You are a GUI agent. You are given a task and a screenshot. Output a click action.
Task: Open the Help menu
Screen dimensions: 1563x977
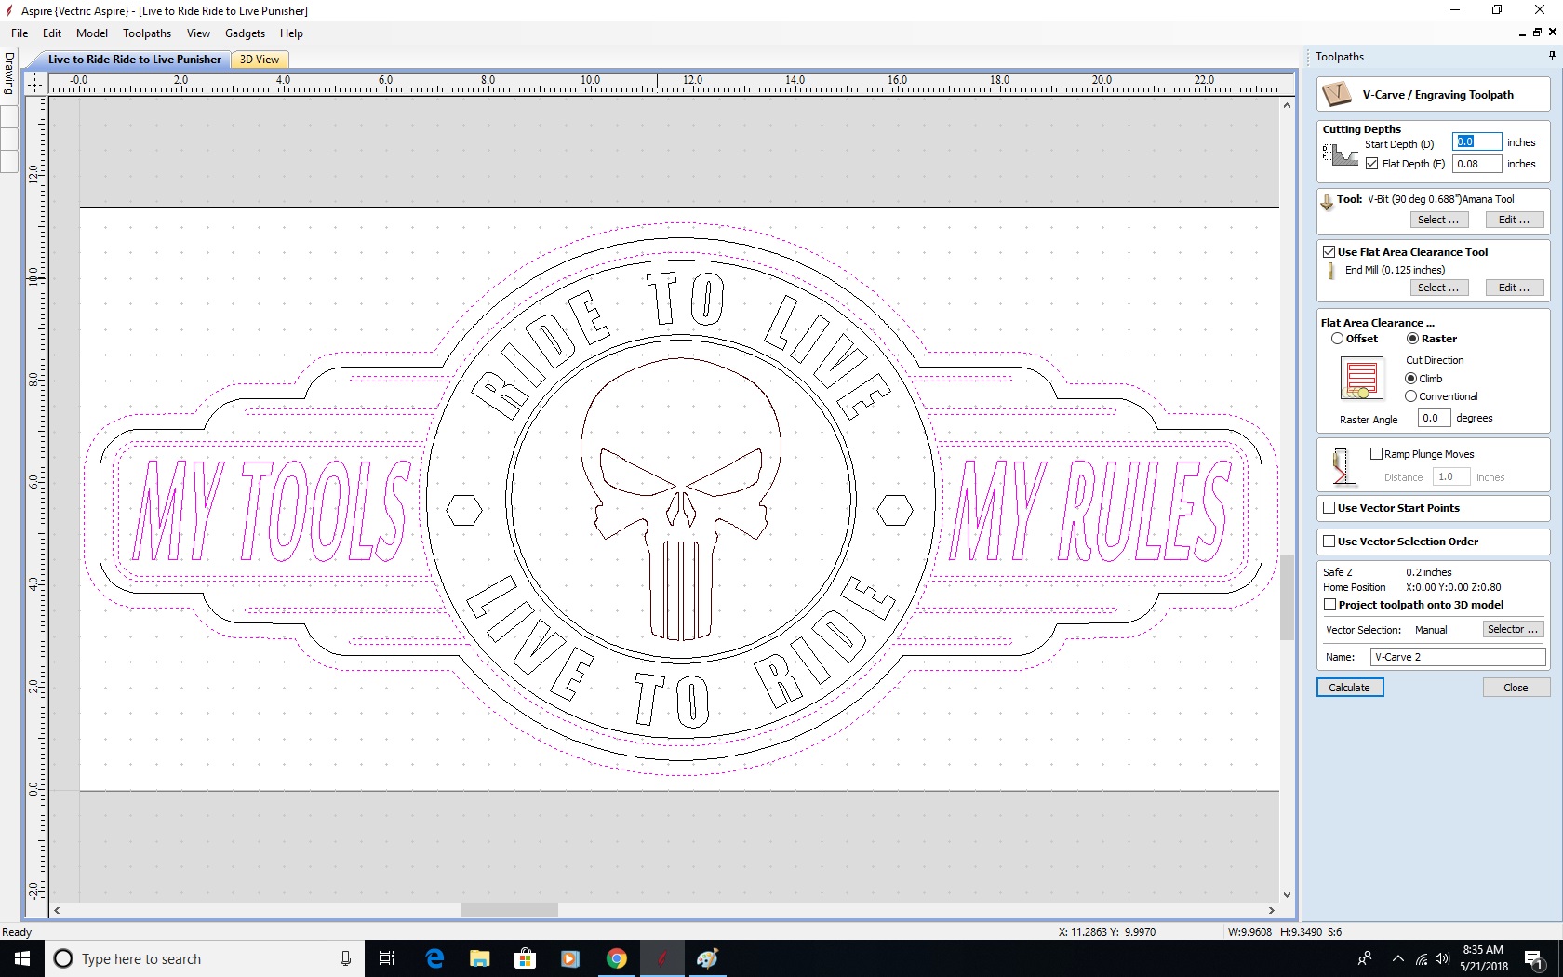(x=291, y=33)
